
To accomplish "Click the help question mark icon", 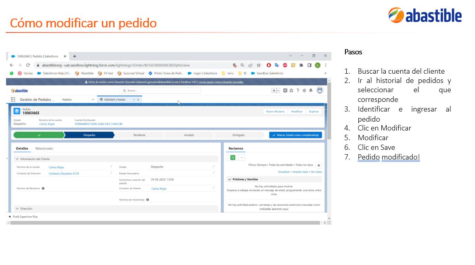I will coord(298,90).
